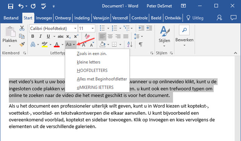
Task: Open the Controleren tab
Action: point(140,18)
